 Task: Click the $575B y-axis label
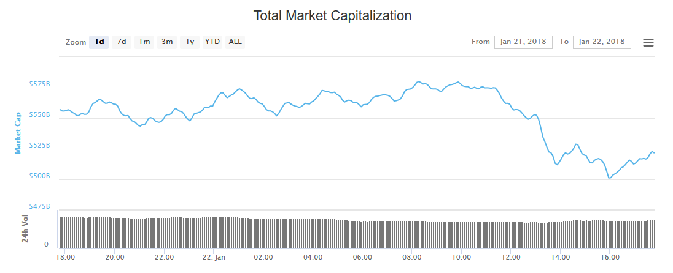(x=39, y=84)
